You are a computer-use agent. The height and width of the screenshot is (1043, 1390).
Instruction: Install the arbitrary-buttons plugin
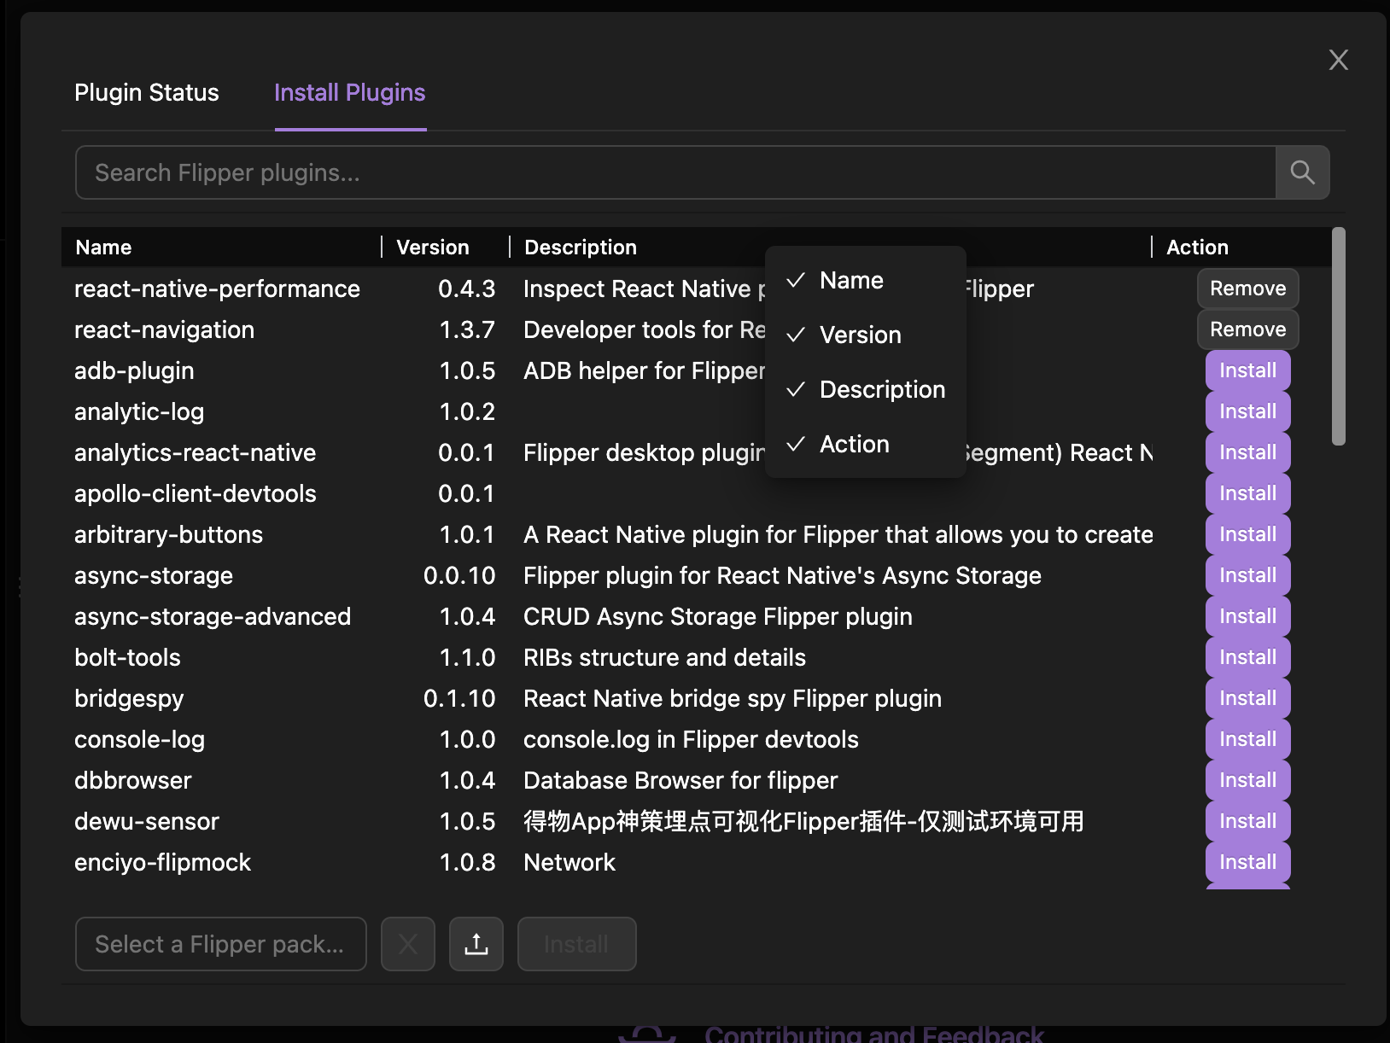point(1247,534)
